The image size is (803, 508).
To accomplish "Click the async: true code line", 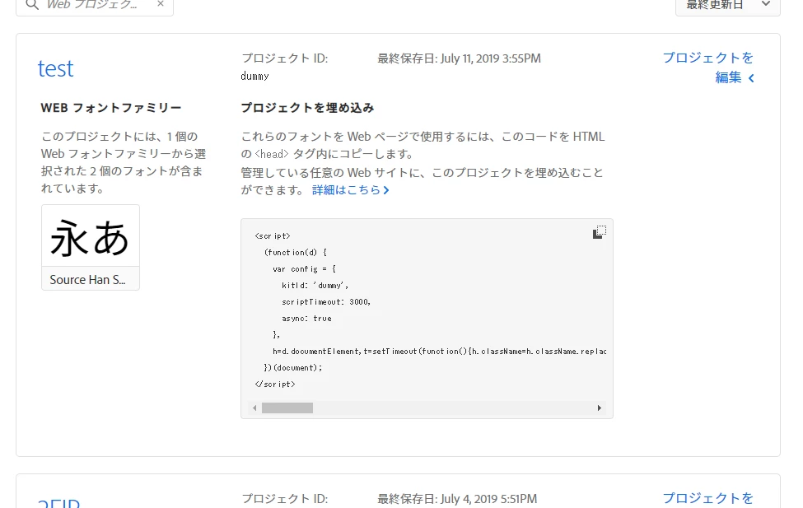I will [x=306, y=318].
